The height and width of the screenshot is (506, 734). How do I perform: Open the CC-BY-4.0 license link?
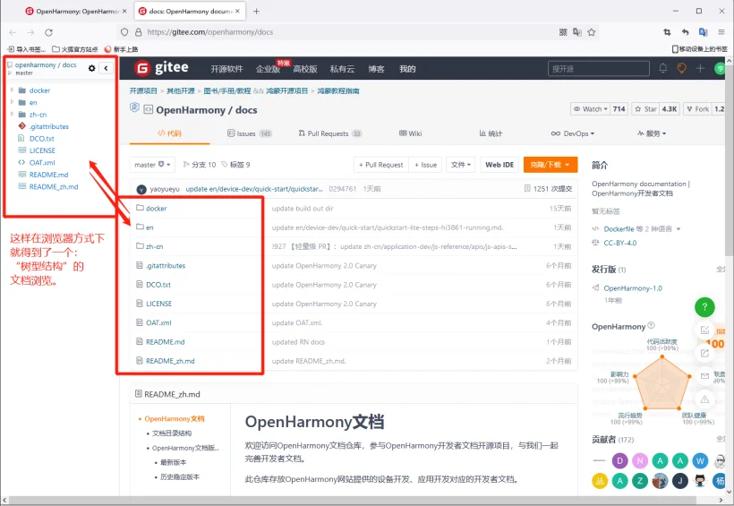click(x=620, y=243)
